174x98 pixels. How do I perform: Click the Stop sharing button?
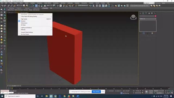pos(96,92)
